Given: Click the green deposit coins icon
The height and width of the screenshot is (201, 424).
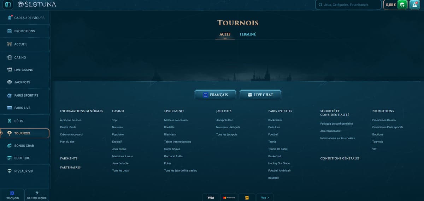Looking at the screenshot, I should [x=402, y=5].
